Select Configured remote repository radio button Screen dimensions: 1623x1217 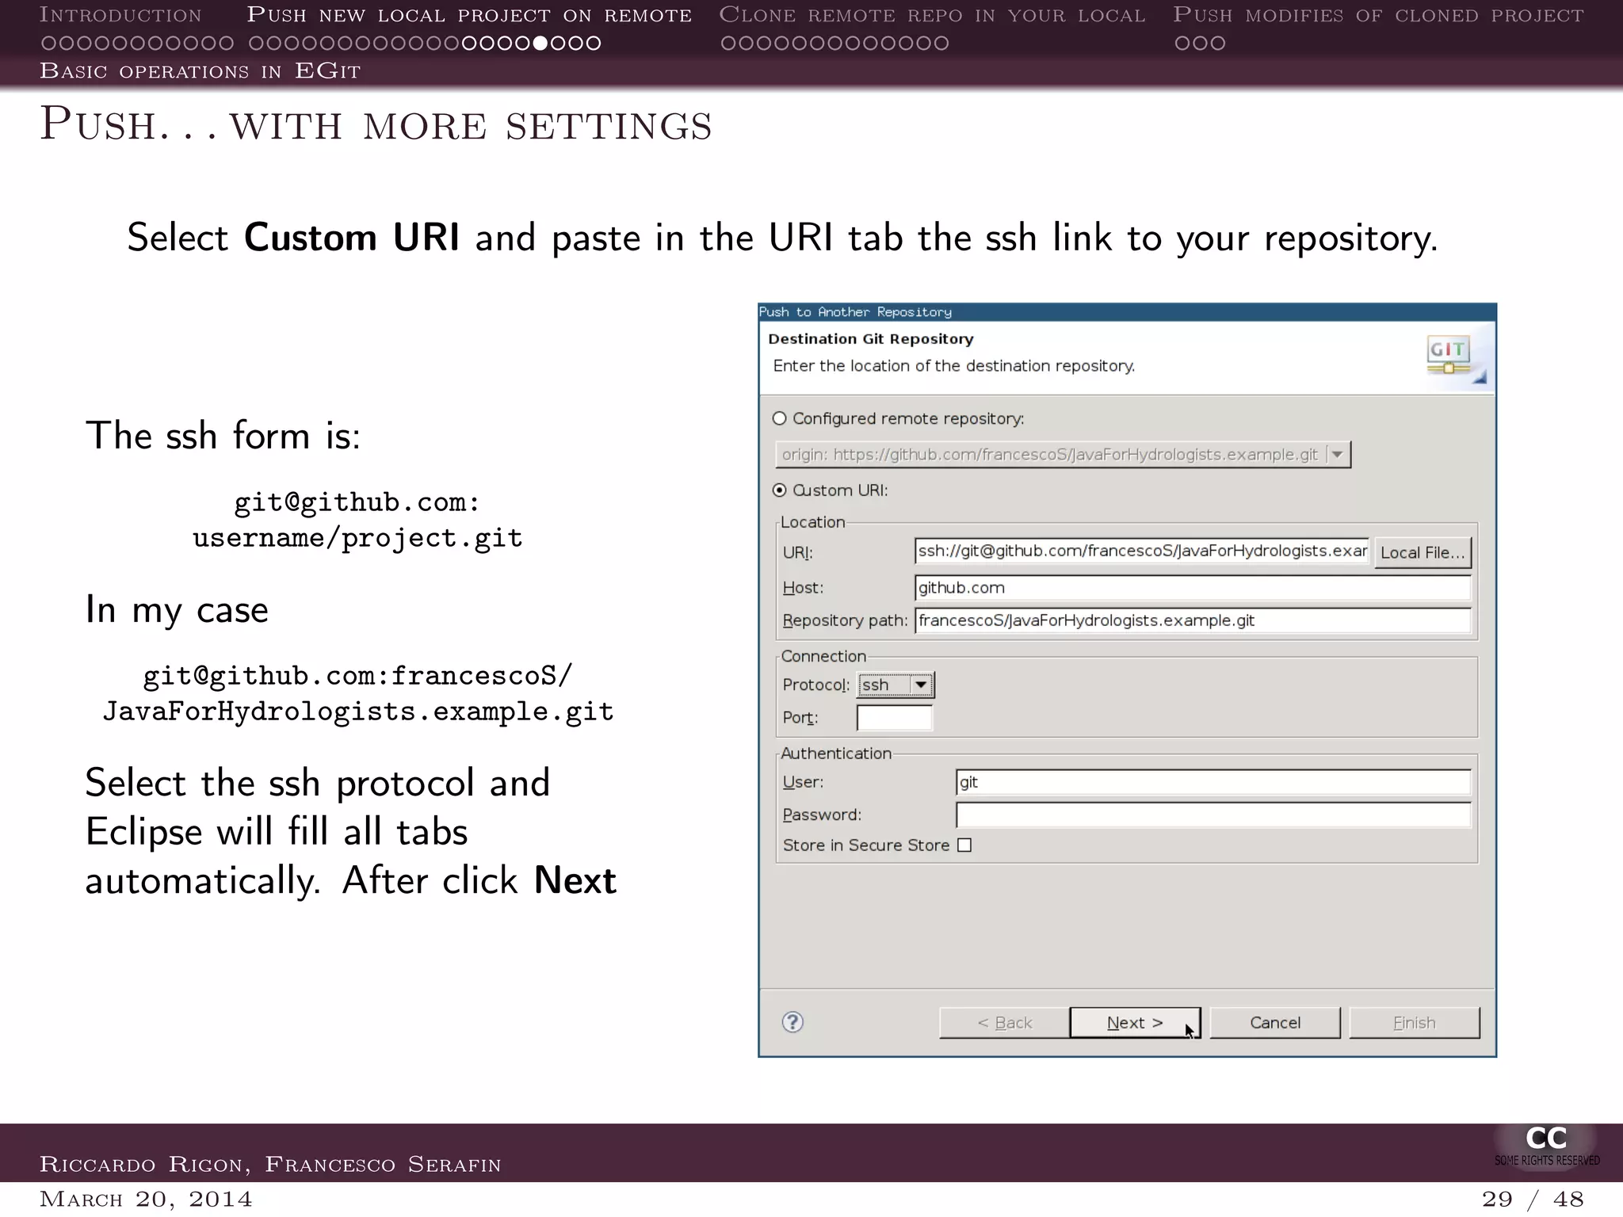[780, 418]
